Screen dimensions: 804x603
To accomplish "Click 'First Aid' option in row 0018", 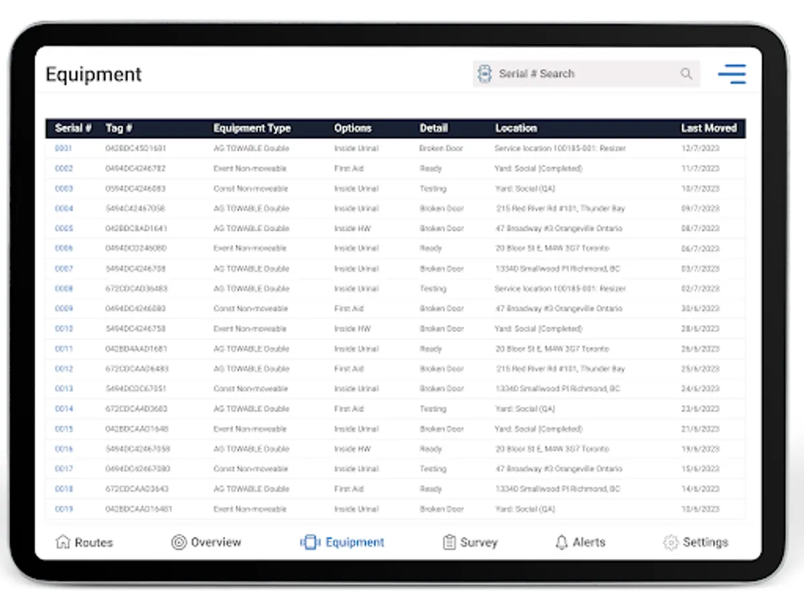I will [x=349, y=489].
